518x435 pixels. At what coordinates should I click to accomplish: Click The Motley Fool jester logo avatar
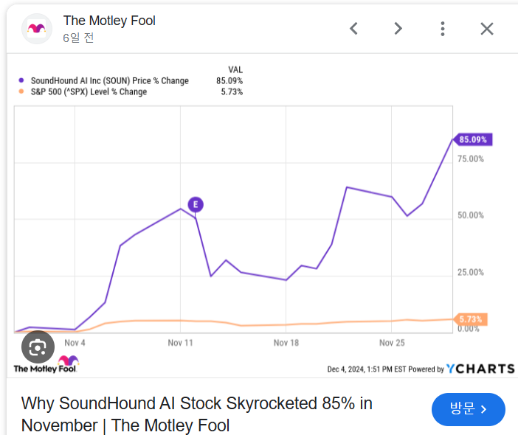coord(37,29)
